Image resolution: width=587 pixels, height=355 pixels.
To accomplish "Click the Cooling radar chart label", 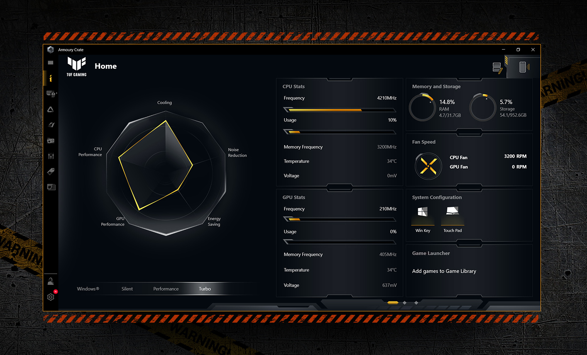I will tap(164, 103).
